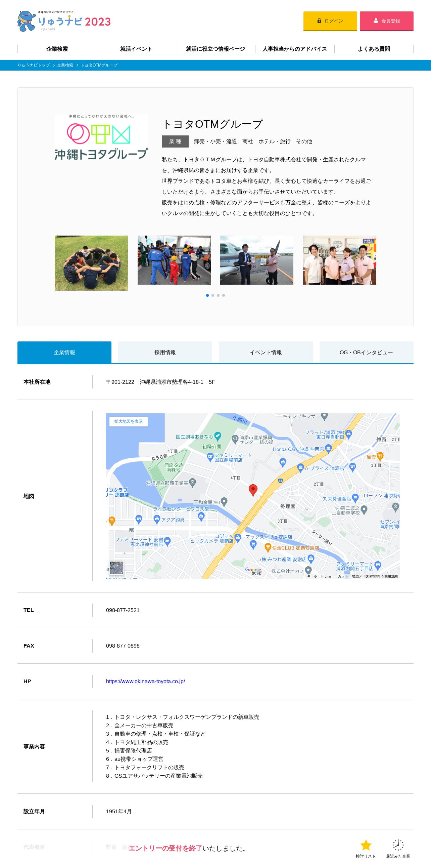Click the ログイン button

[330, 21]
